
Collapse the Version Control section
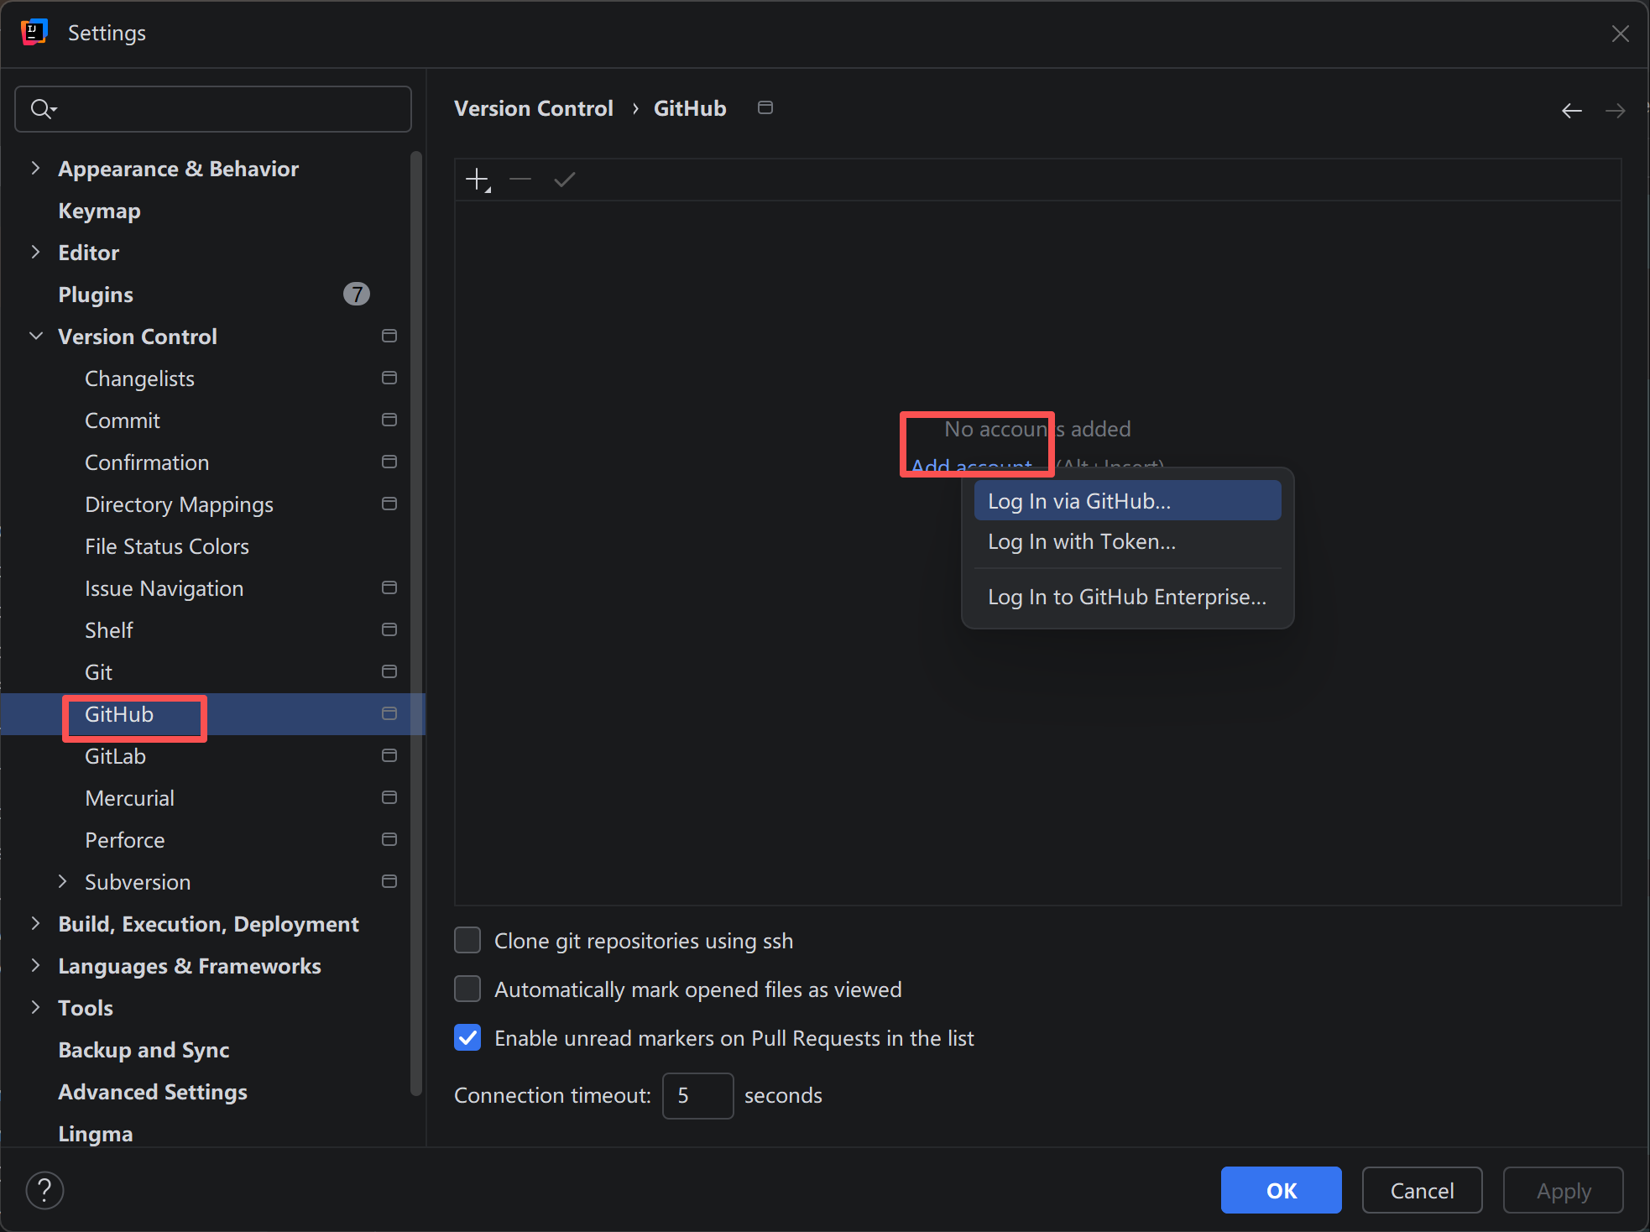pos(35,336)
